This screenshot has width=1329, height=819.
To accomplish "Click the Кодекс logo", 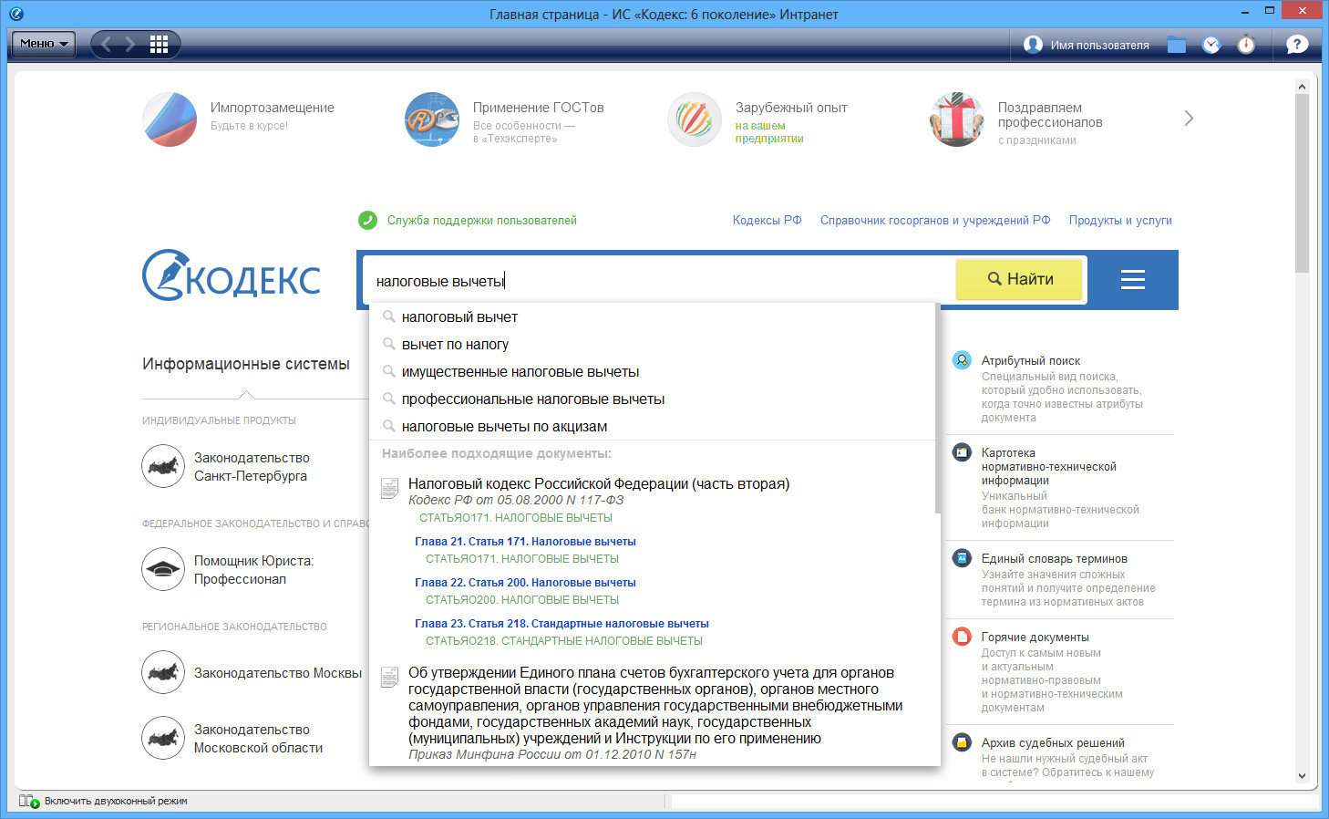I will pos(232,275).
